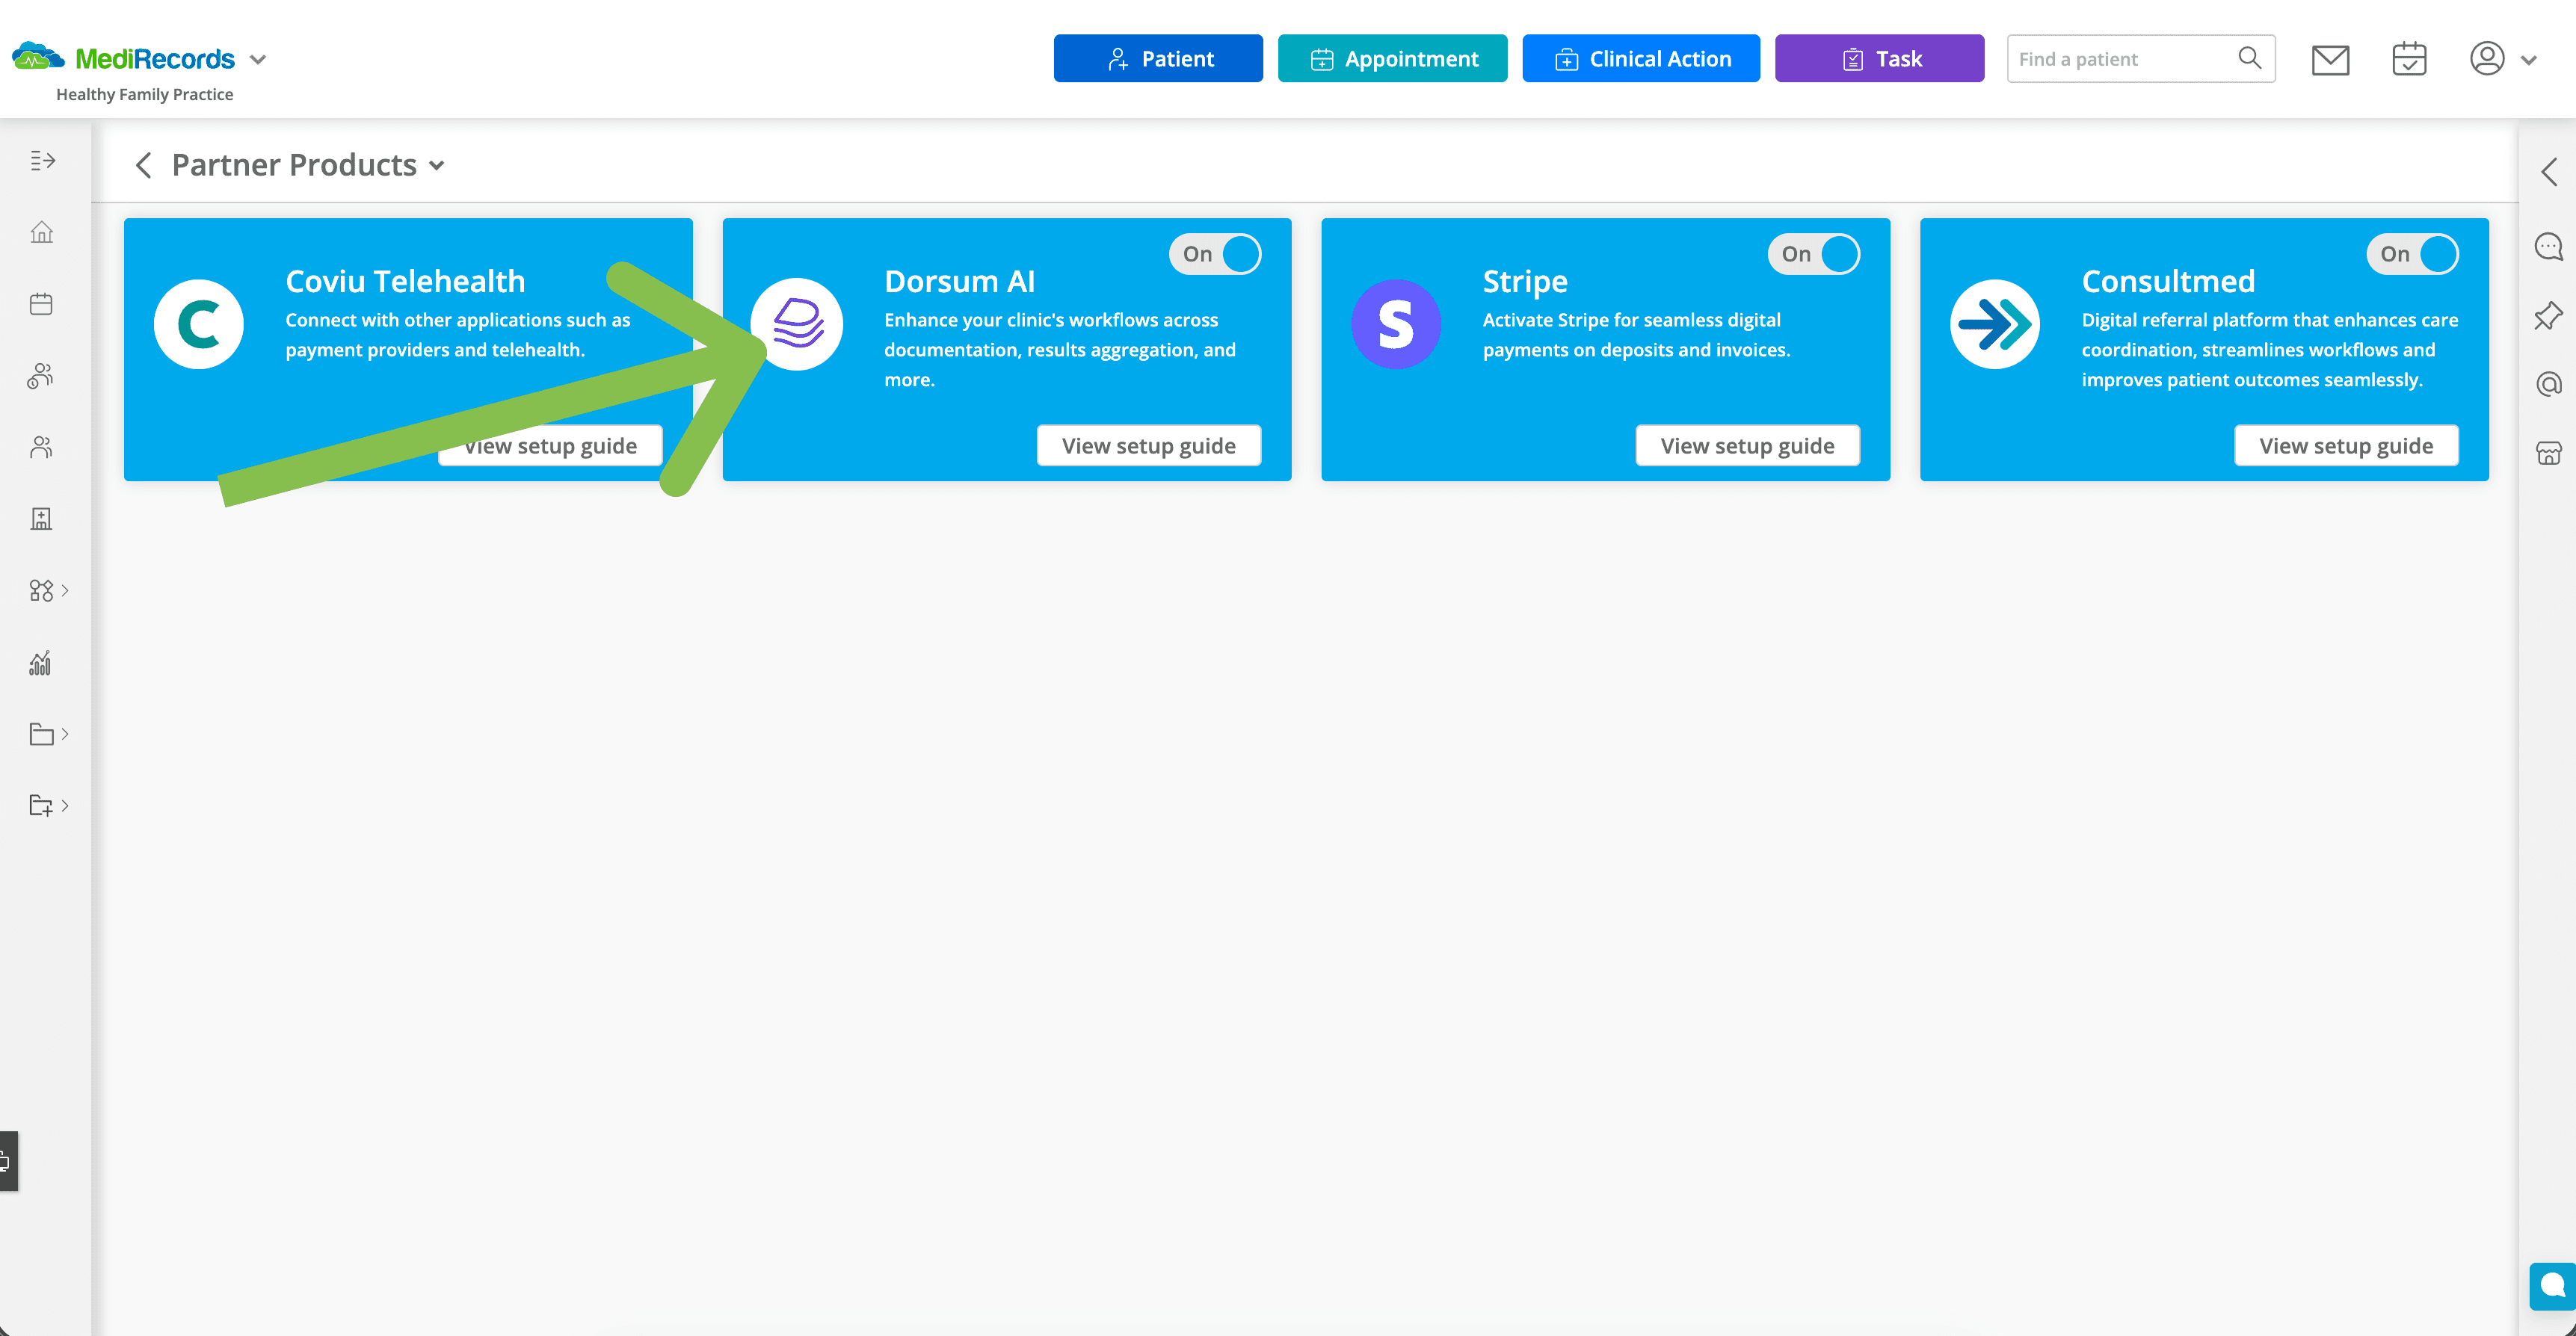Viewport: 2576px width, 1336px height.
Task: Click the Find a patient search field
Action: (2140, 58)
